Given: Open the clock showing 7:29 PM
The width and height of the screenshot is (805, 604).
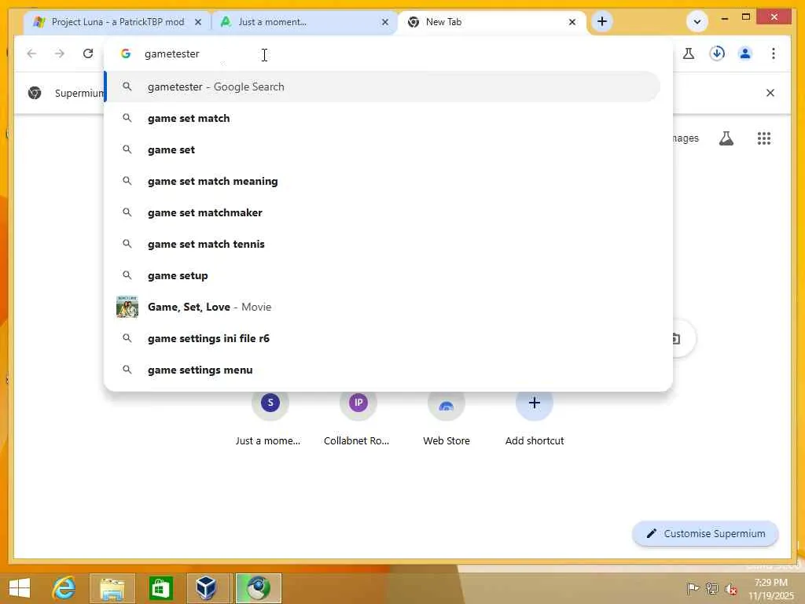Looking at the screenshot, I should (770, 589).
